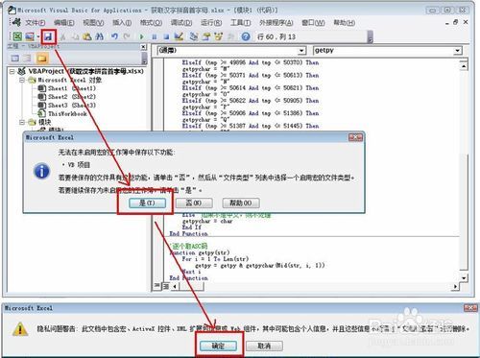Screen dimensions: 480x358
Task: Click 是(Y) button in Excel dialog
Action: point(147,203)
